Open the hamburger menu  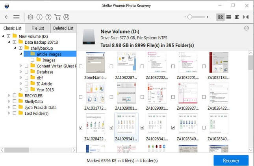click(x=17, y=17)
